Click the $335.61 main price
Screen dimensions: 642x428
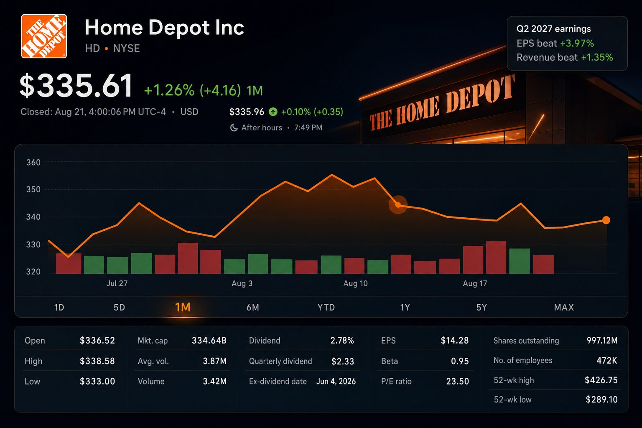click(76, 86)
